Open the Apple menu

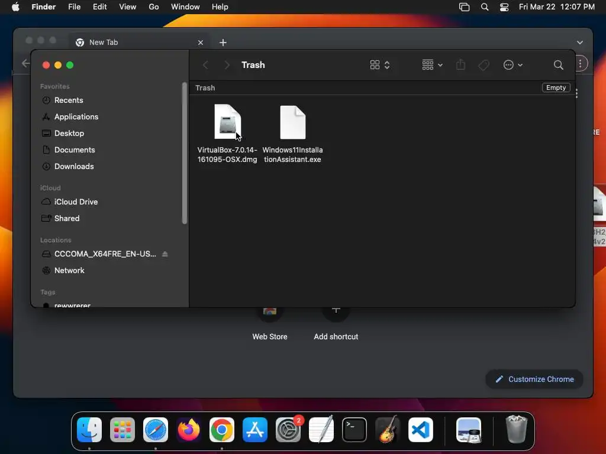pyautogui.click(x=15, y=7)
